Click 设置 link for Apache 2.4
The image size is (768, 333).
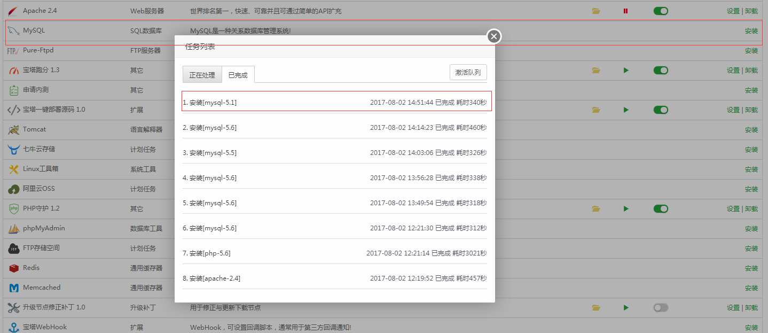click(733, 11)
